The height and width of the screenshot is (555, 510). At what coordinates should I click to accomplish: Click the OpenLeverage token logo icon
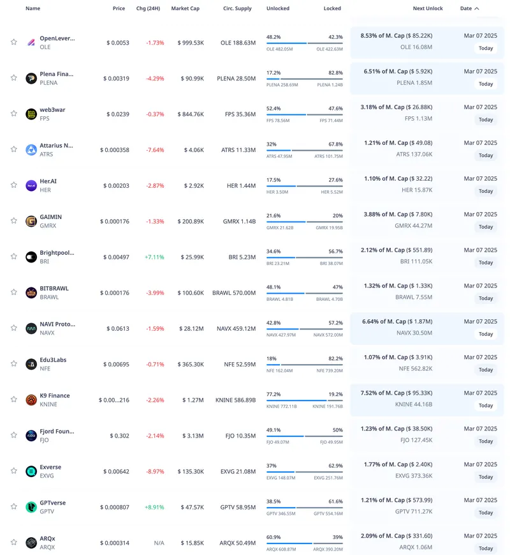click(x=31, y=42)
